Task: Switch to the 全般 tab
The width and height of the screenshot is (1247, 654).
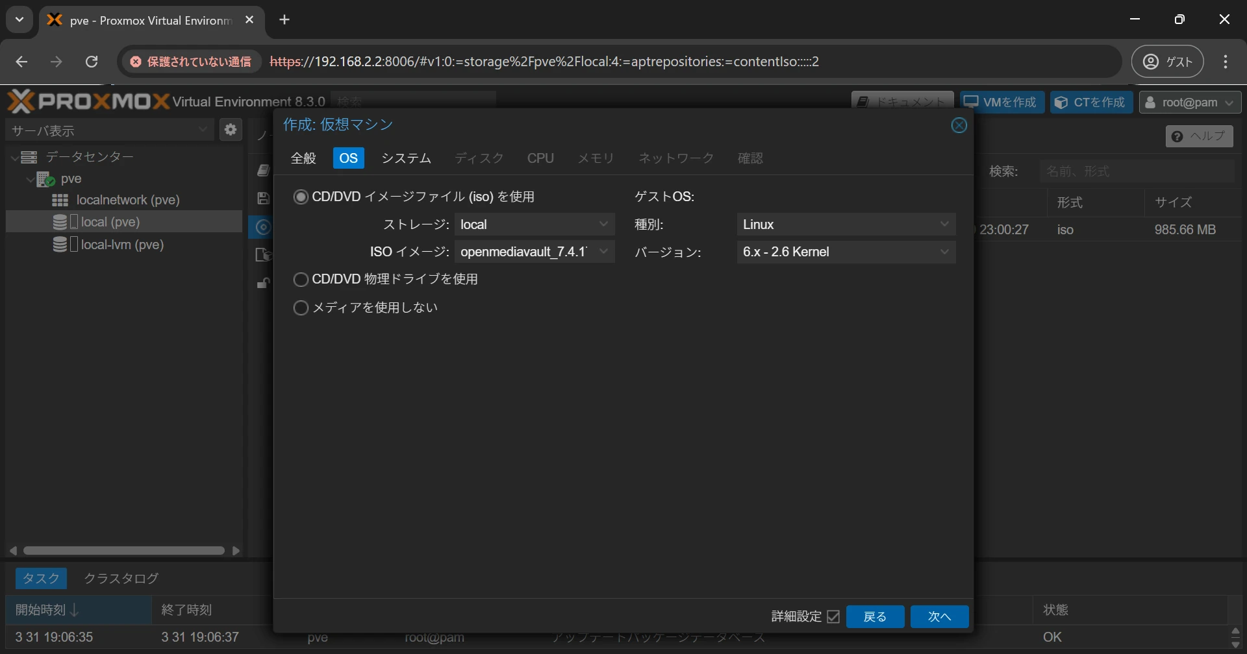Action: tap(303, 158)
